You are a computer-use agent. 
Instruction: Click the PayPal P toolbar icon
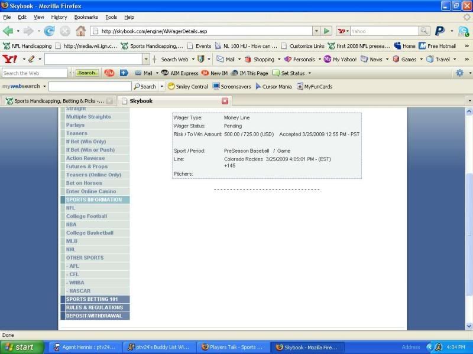[440, 31]
